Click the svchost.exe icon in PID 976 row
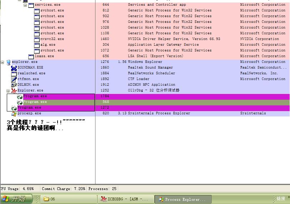Viewport: 290px width, 204px height. tap(37, 22)
